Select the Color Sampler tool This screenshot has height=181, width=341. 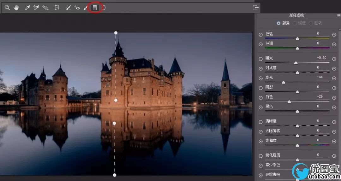[x=36, y=8]
